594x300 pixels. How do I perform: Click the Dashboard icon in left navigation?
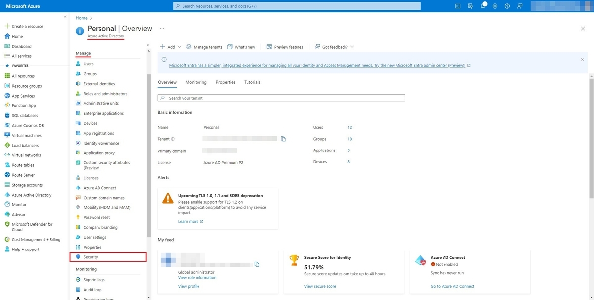pos(7,46)
